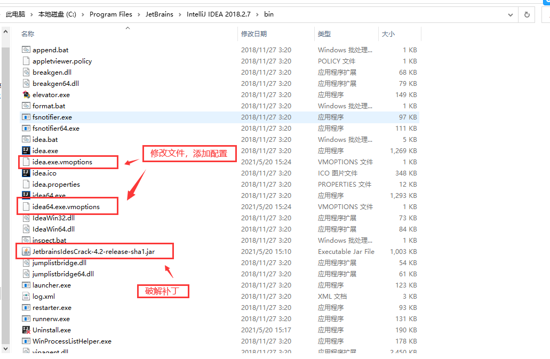
Task: Click the IdeaWin64.dll file icon
Action: [26, 229]
